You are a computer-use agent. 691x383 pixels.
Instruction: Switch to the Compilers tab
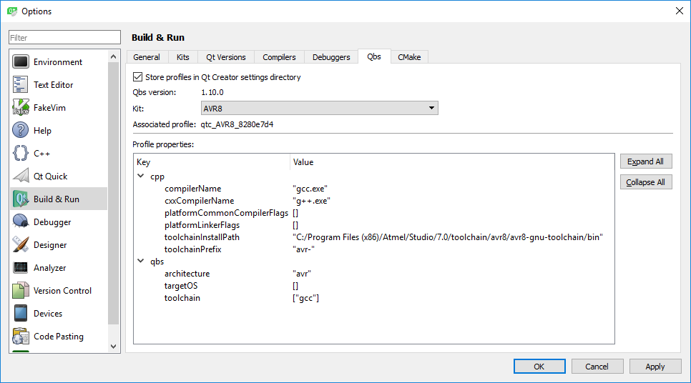coord(279,57)
